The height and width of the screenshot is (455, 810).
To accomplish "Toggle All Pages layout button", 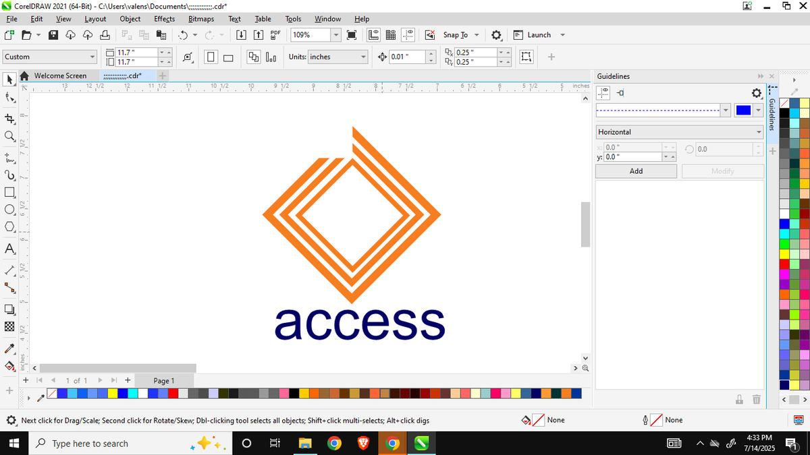I will [x=253, y=57].
